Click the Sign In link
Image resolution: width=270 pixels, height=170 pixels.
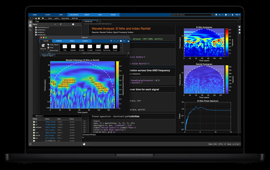click(x=237, y=15)
